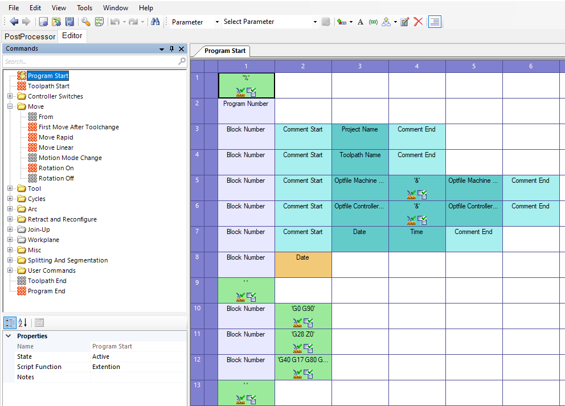Select the Program Start document tab
This screenshot has width=565, height=406.
click(x=225, y=51)
